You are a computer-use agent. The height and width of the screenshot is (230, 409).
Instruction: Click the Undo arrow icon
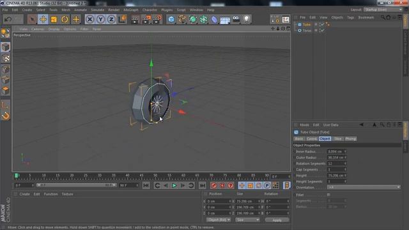(8, 19)
